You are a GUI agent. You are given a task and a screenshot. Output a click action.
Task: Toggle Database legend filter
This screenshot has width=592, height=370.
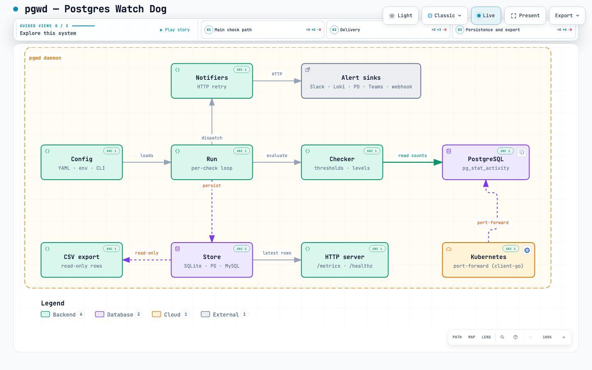click(119, 314)
